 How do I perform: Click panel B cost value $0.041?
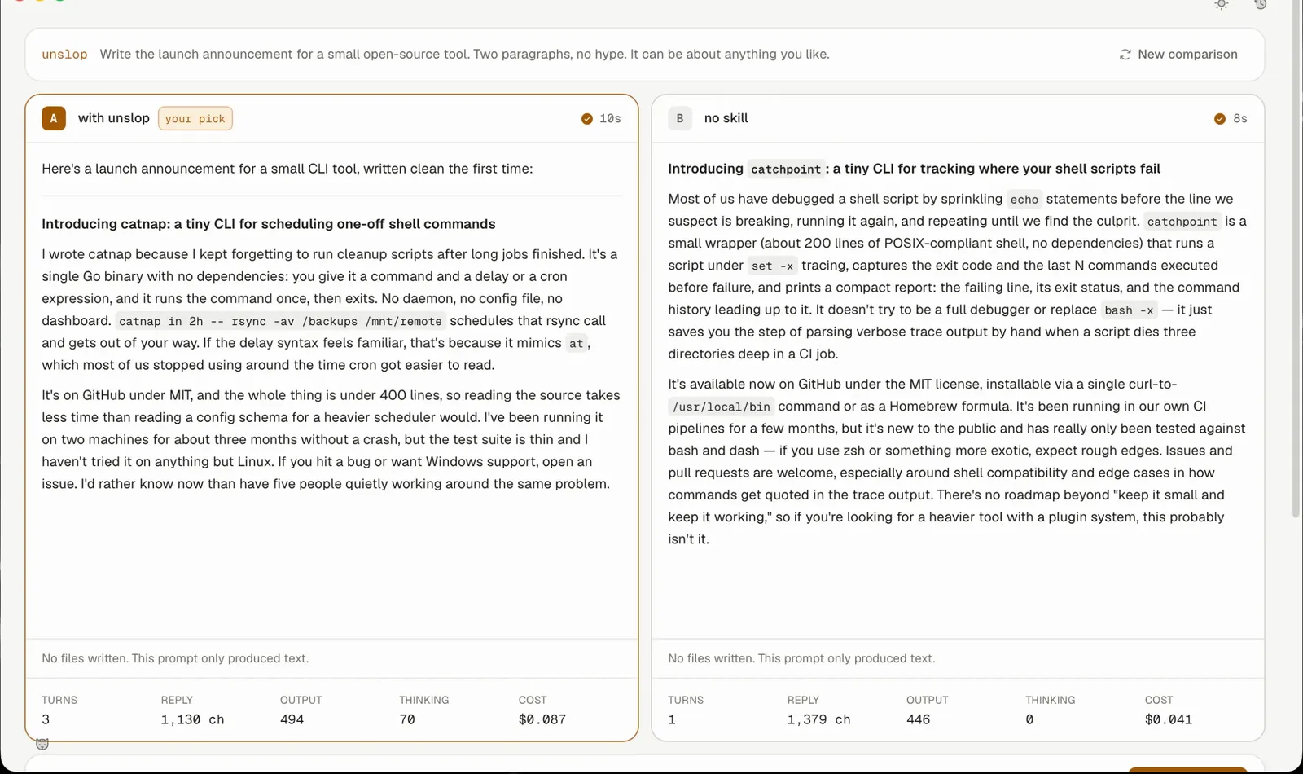coord(1169,719)
